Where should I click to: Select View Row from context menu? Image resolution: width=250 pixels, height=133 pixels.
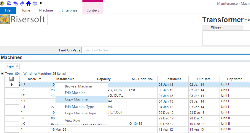click(x=72, y=121)
